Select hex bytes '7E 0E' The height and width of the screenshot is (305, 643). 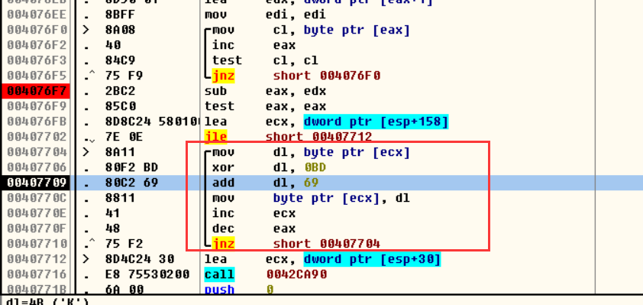124,137
